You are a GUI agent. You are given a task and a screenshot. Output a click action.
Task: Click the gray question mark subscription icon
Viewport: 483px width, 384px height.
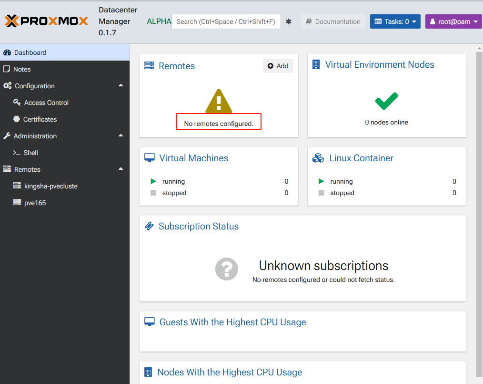point(226,269)
